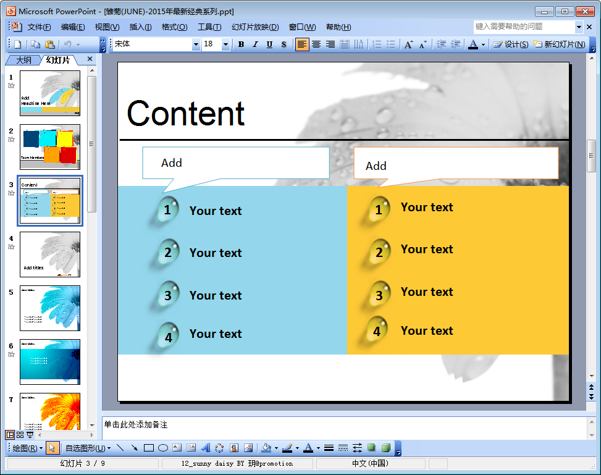Toggle underline formatting
Image resolution: width=601 pixels, height=475 pixels.
(x=269, y=44)
